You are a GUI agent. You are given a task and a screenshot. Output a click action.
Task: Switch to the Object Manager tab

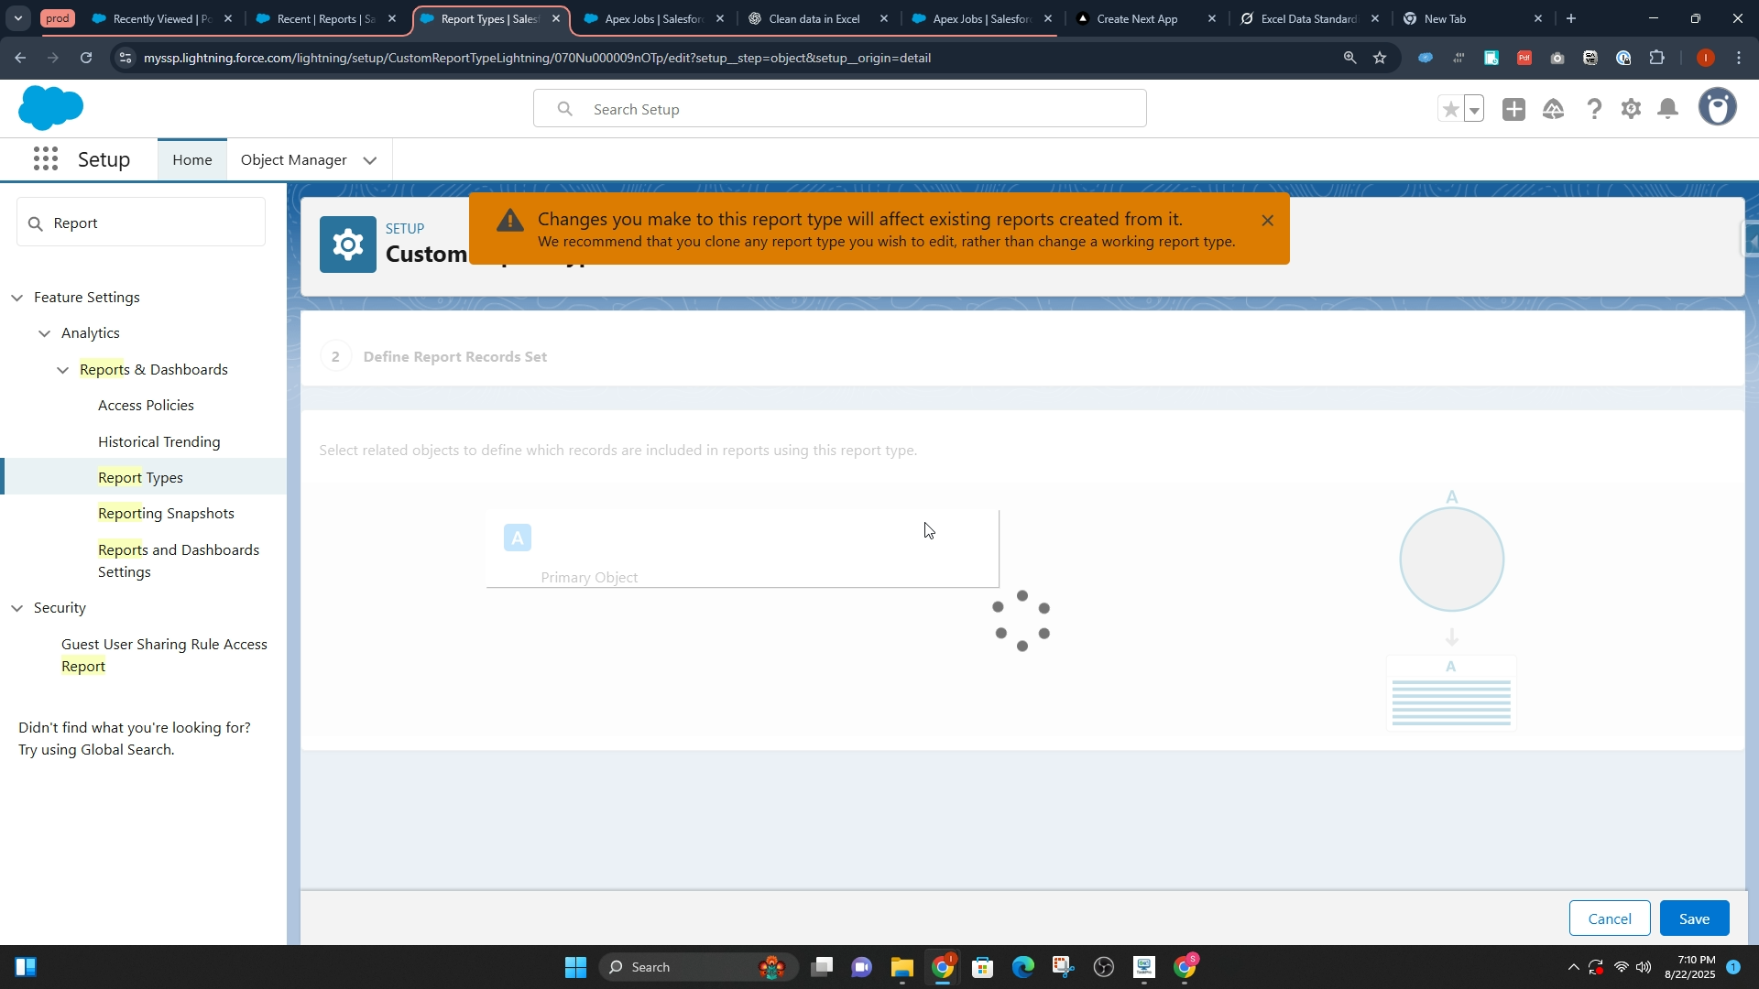click(x=293, y=160)
